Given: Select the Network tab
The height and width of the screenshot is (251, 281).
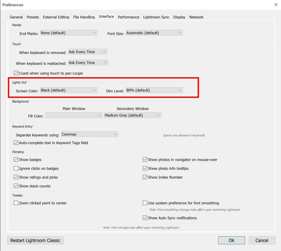Looking at the screenshot, I should point(196,17).
